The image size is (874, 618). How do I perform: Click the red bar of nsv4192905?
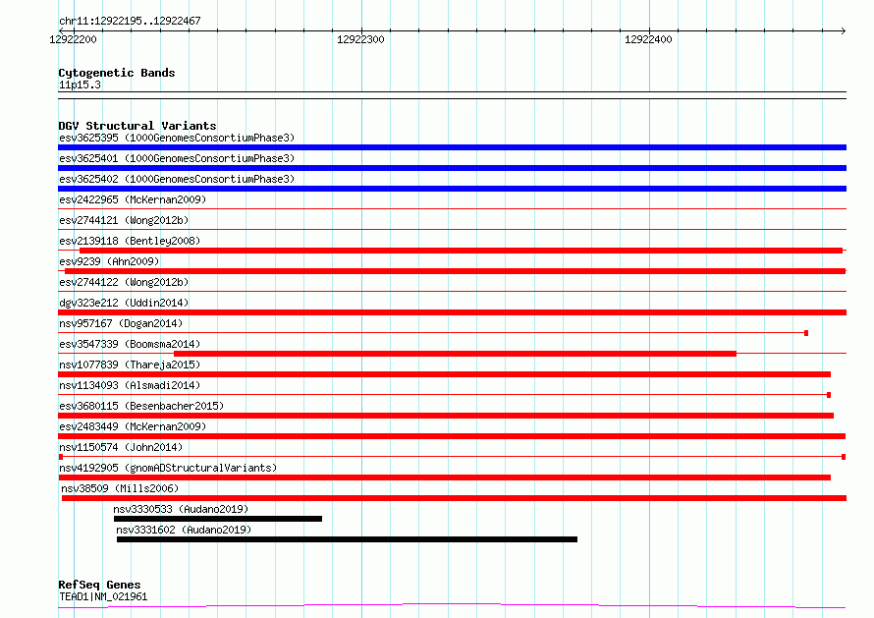point(444,478)
